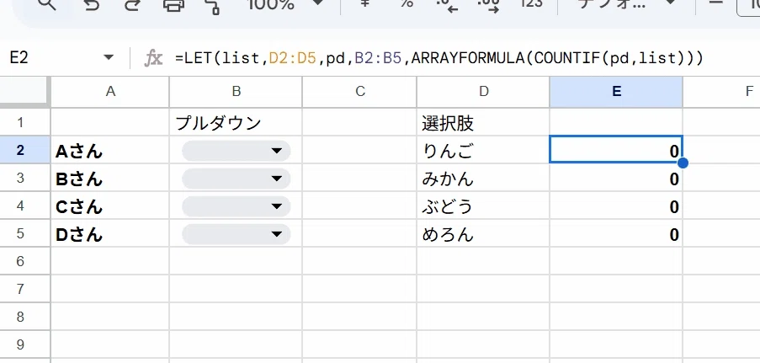Click the decrease decimal places icon

(447, 5)
